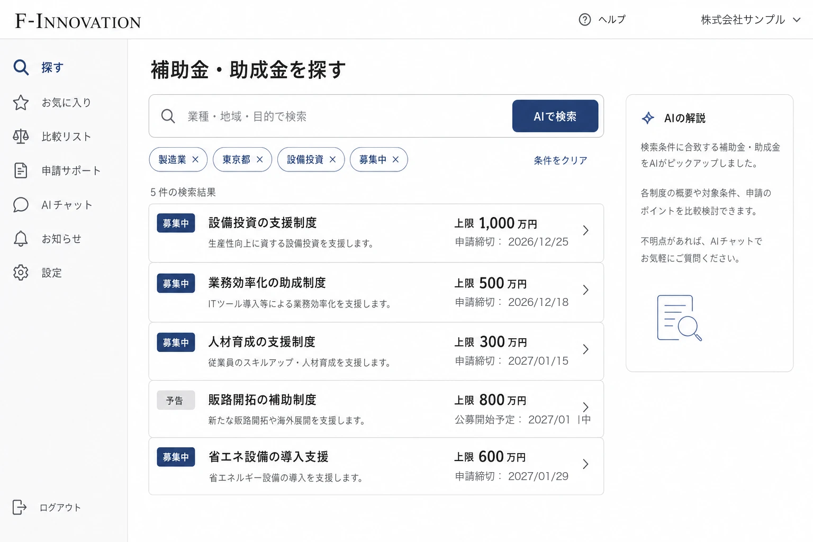Image resolution: width=813 pixels, height=542 pixels.
Task: Open the 比較リスト scales icon
Action: pyautogui.click(x=21, y=137)
